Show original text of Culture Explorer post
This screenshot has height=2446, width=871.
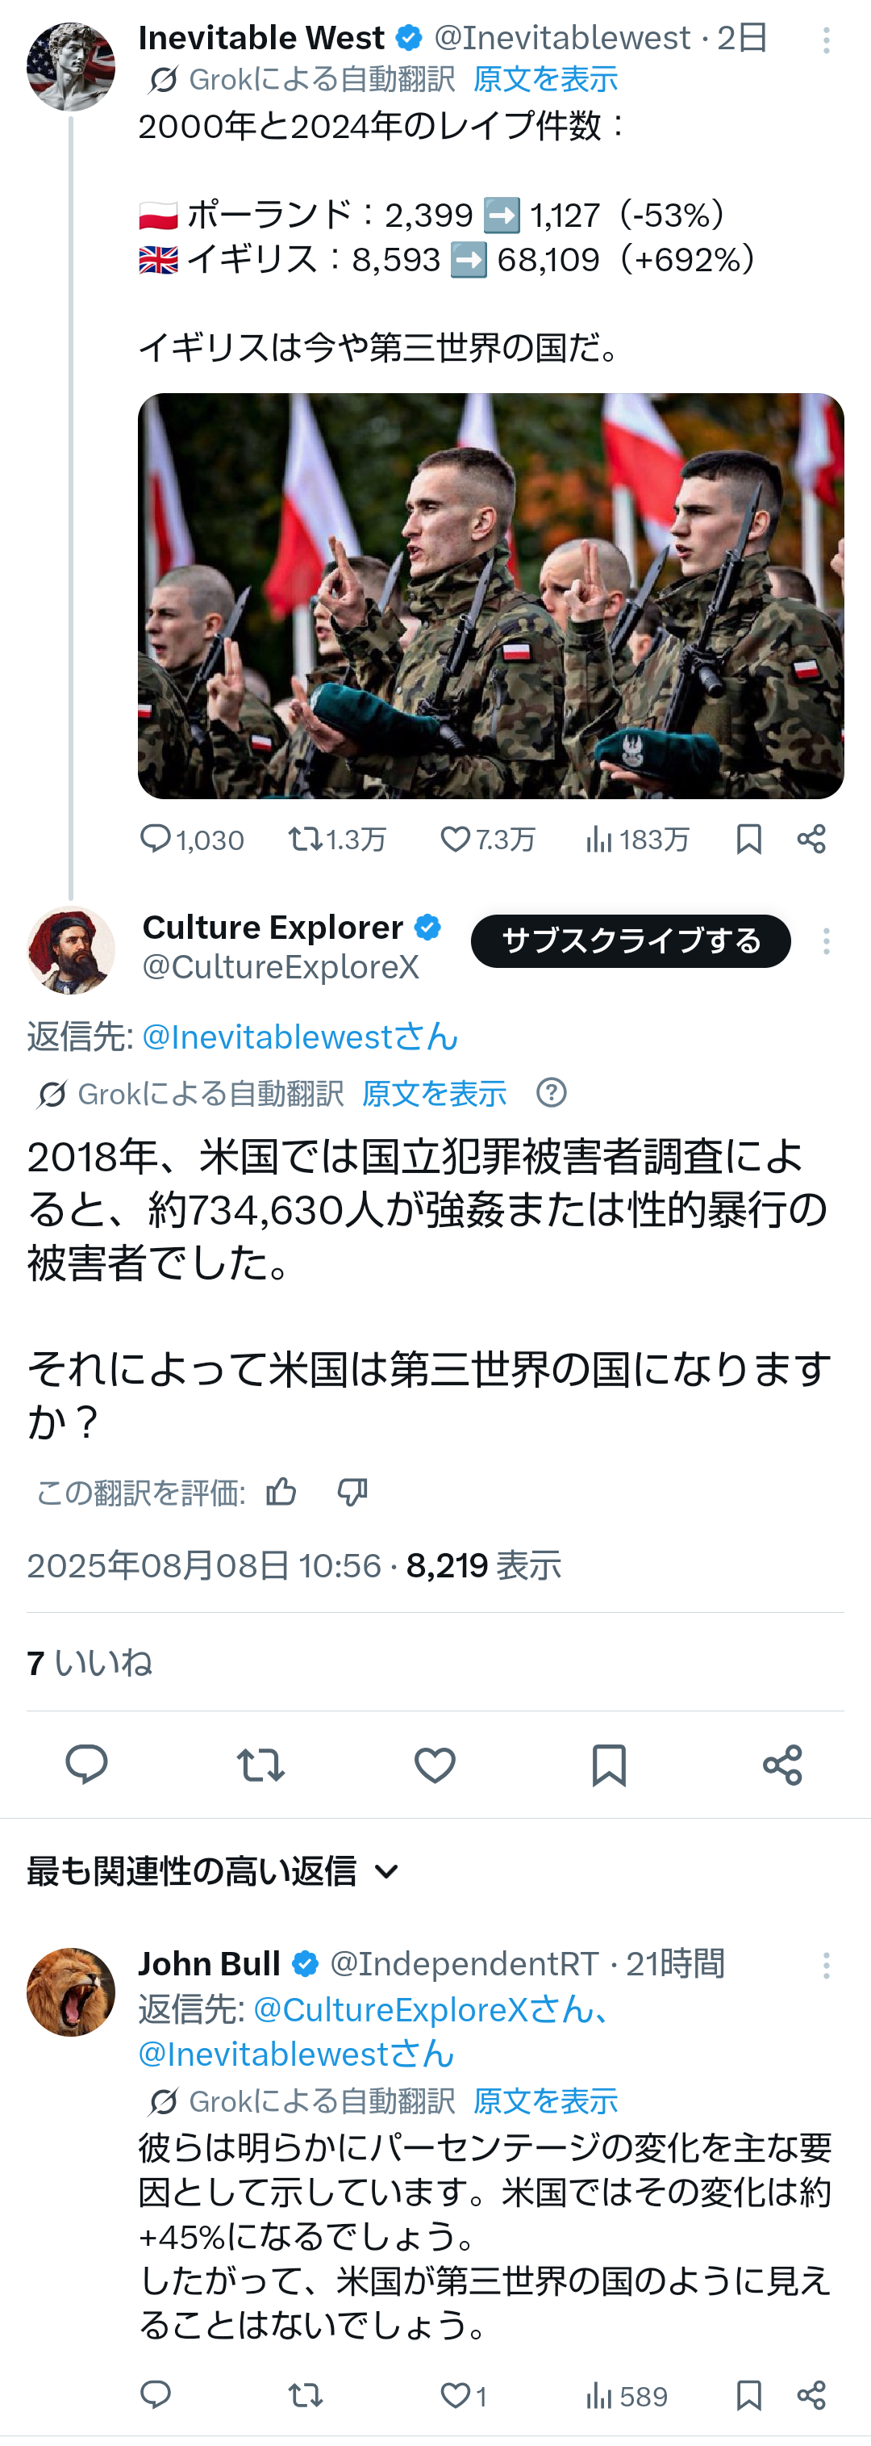click(x=434, y=1094)
